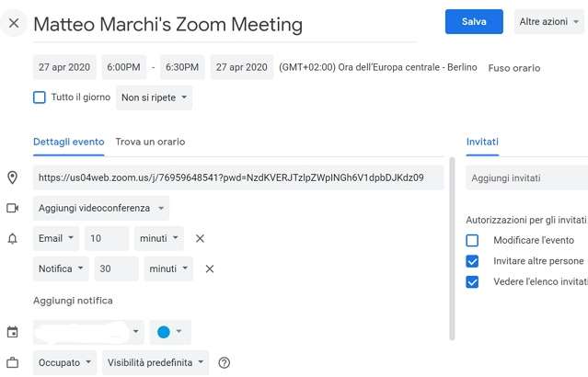Enable the Tutto il giorno checkbox
Viewport: 588px width, 377px height.
40,97
